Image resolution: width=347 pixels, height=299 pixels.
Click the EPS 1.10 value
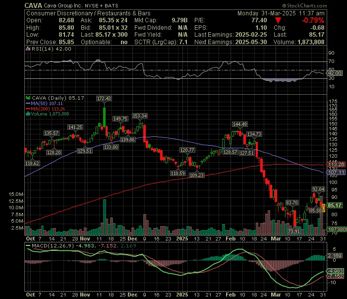click(261, 28)
